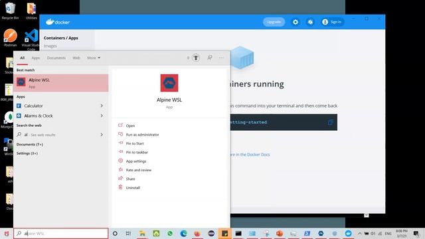Switch to the Documents search tab
The image size is (425, 239).
56,58
